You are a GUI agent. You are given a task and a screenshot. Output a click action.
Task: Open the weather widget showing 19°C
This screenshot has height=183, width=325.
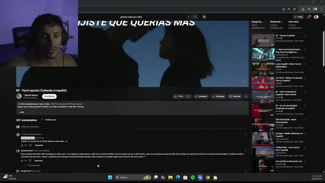[x=10, y=177]
